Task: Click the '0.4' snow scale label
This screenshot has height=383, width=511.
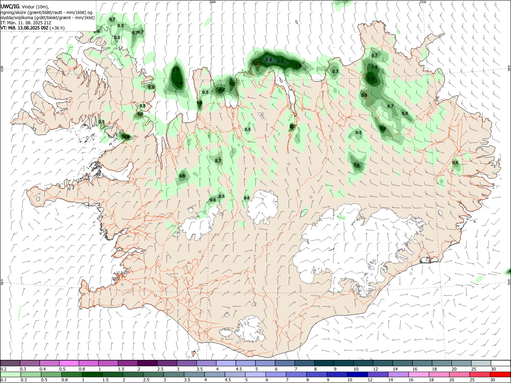Action: [x=43, y=369]
